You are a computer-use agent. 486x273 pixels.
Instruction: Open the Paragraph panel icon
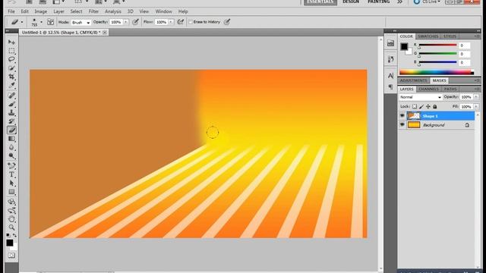[x=390, y=86]
